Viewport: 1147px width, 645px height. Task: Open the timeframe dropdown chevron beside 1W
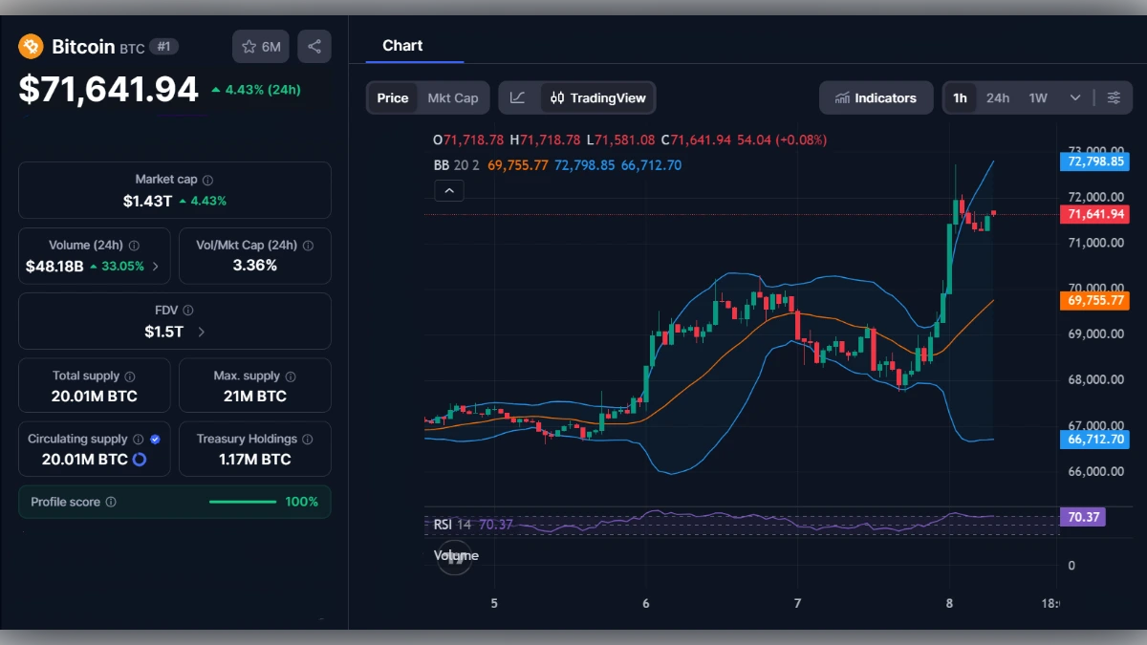[1074, 97]
